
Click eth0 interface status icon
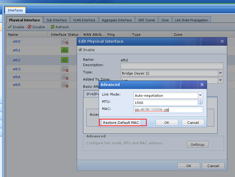tap(65, 41)
